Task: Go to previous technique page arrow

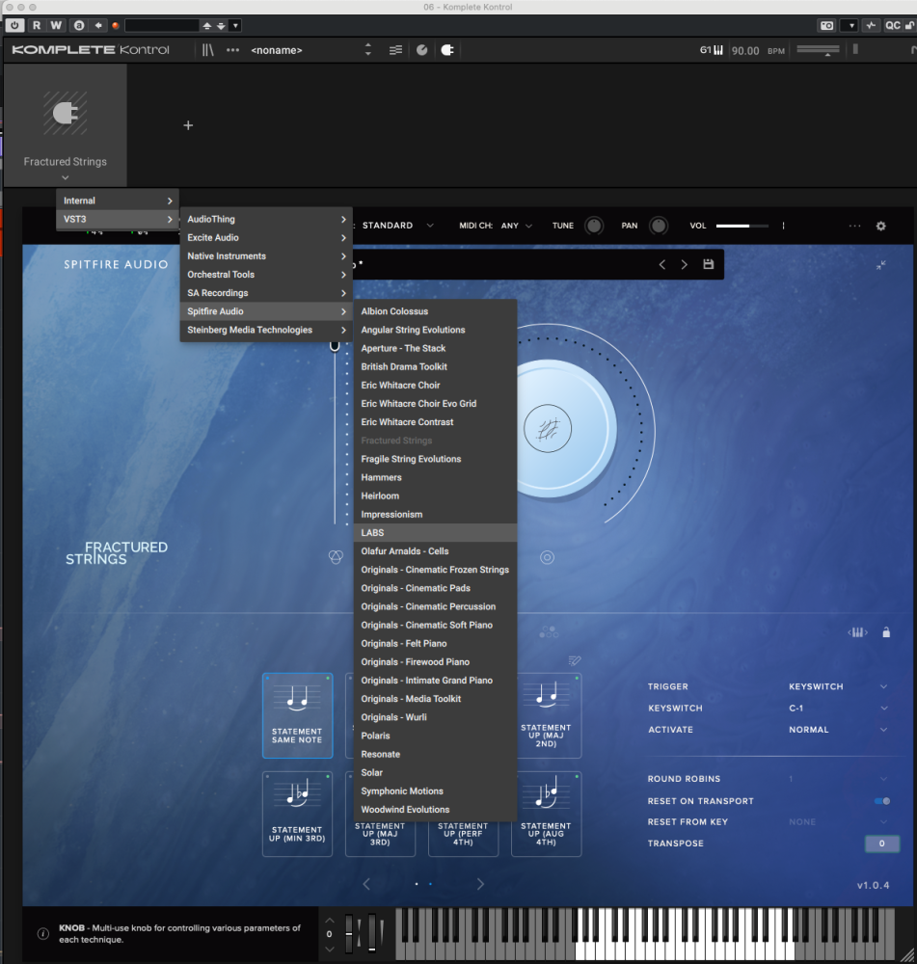Action: click(x=366, y=884)
